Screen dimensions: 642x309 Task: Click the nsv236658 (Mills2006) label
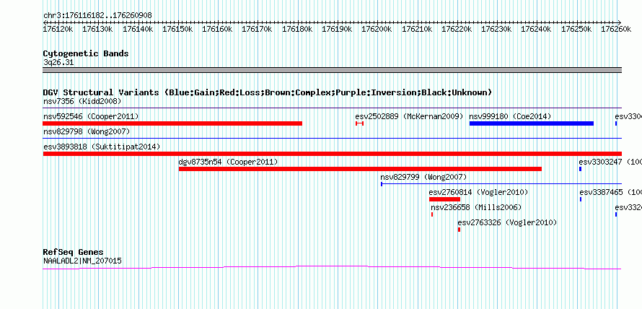pos(476,207)
